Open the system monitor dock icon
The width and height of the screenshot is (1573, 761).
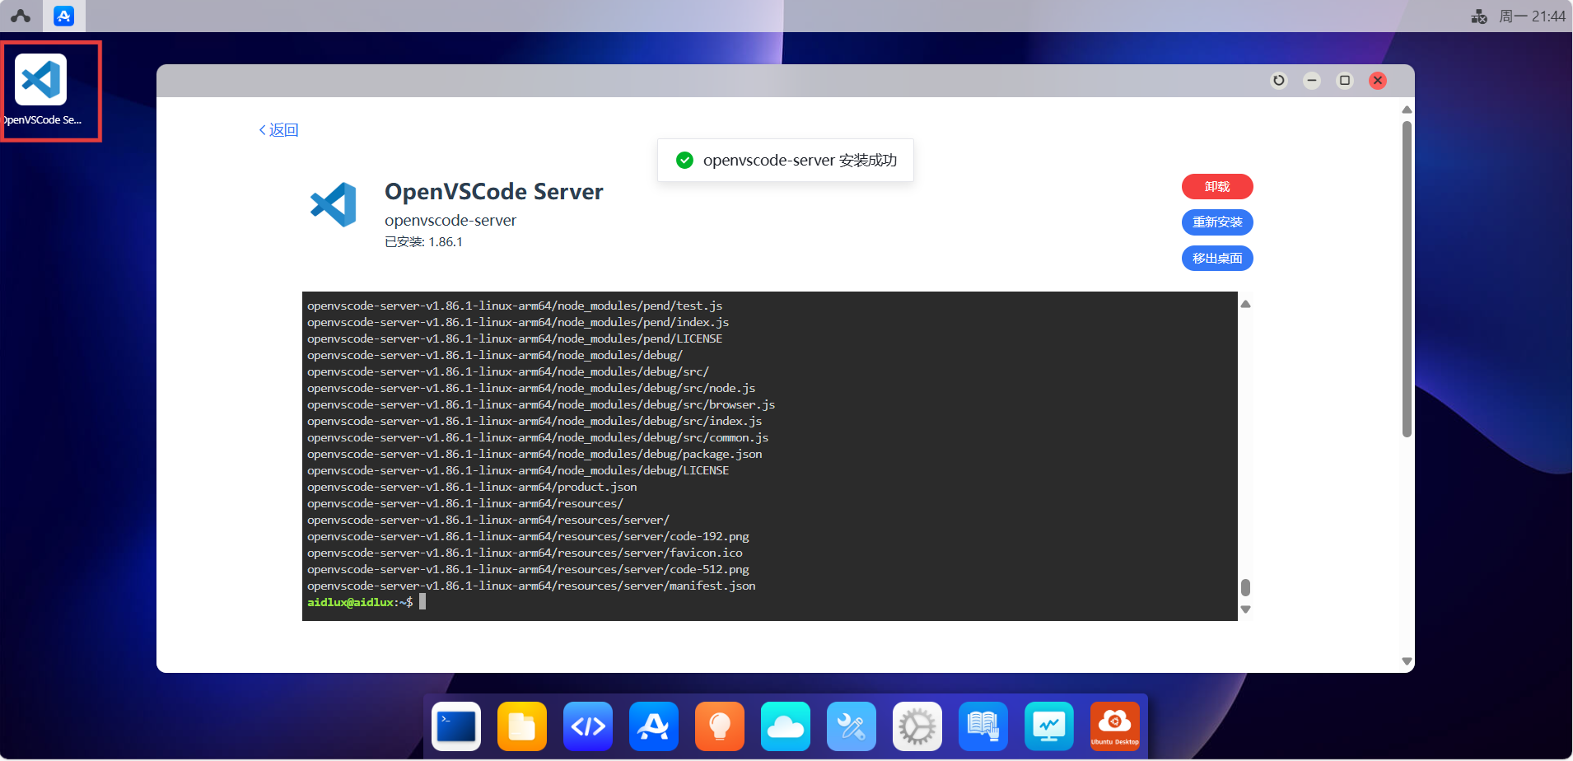pos(1049,726)
